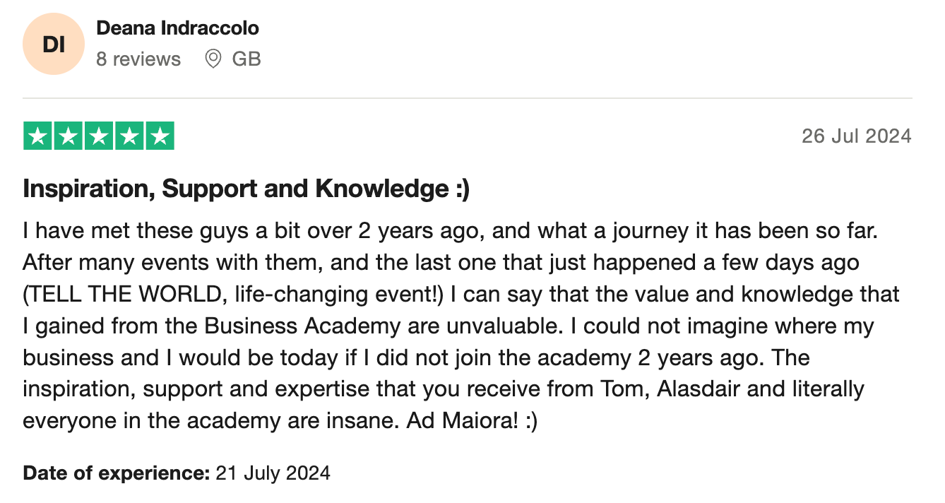Click the experience date 21 July 2024

point(273,473)
